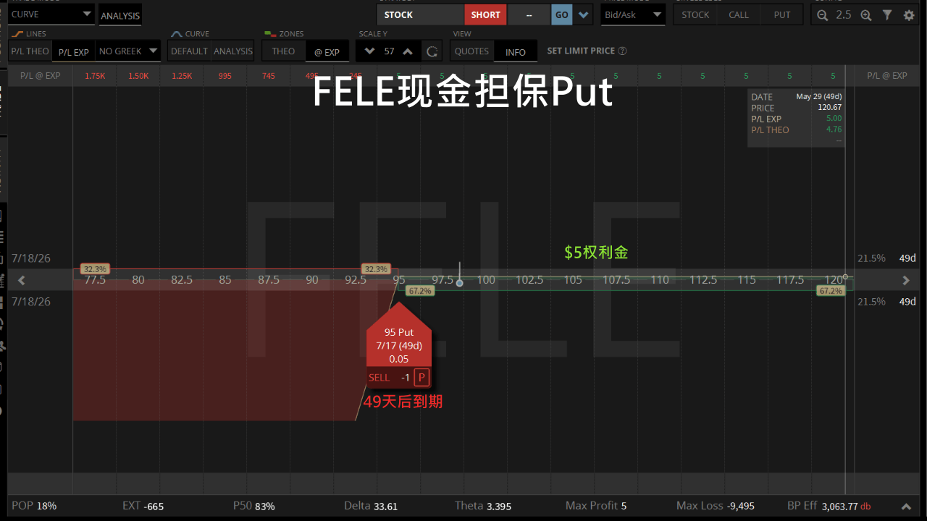Image resolution: width=927 pixels, height=521 pixels.
Task: Open the NO GREEK dropdown
Action: 128,51
